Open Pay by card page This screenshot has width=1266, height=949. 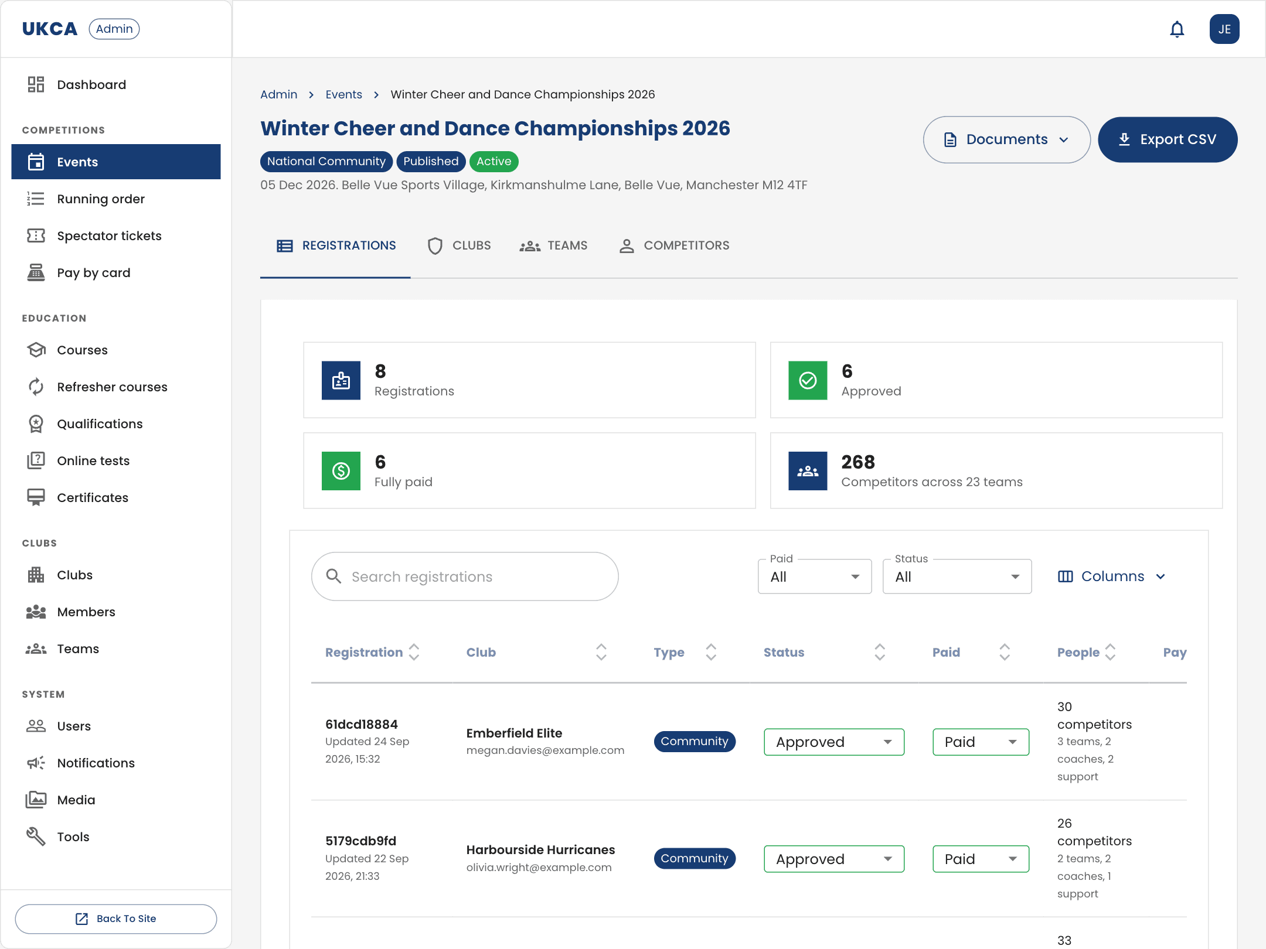pos(116,272)
